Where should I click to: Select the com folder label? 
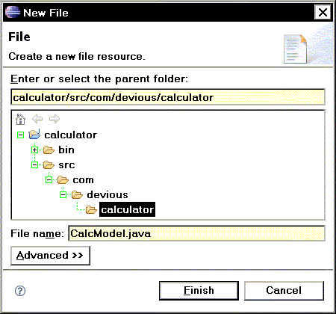coord(83,179)
